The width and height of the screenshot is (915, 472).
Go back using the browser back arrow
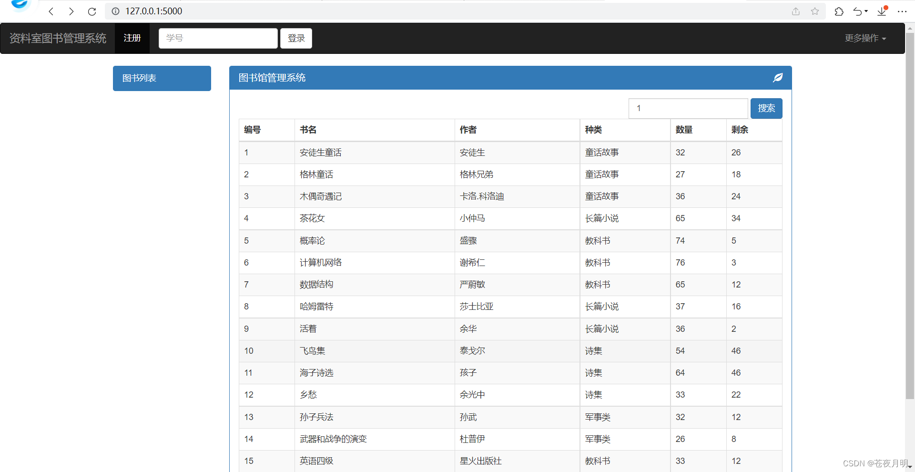51,11
